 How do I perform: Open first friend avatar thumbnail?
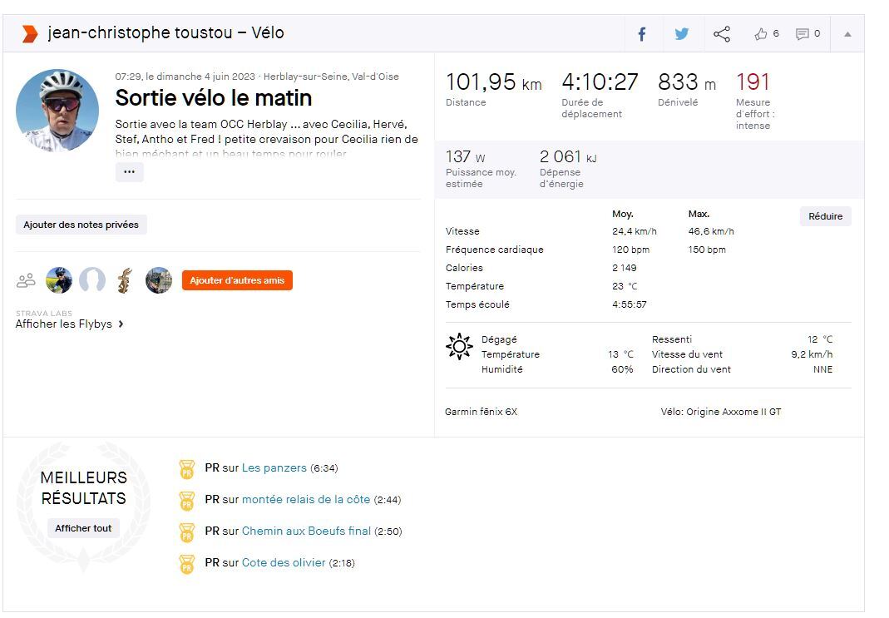[x=59, y=280]
